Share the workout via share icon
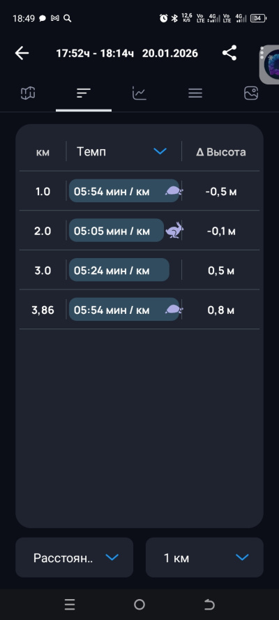The height and width of the screenshot is (620, 279). tap(229, 53)
